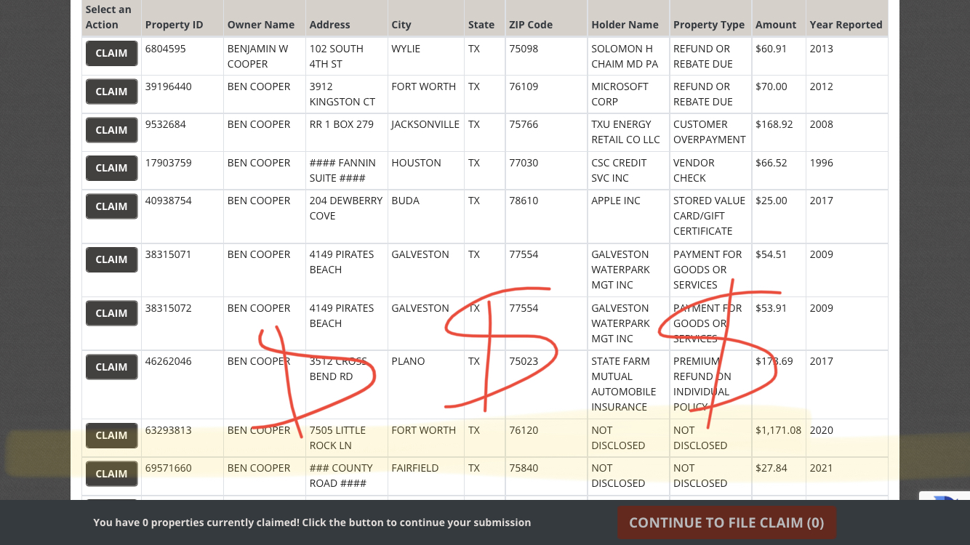Screen dimensions: 970x545
Task: Click the Year Reported column header
Action: click(846, 25)
